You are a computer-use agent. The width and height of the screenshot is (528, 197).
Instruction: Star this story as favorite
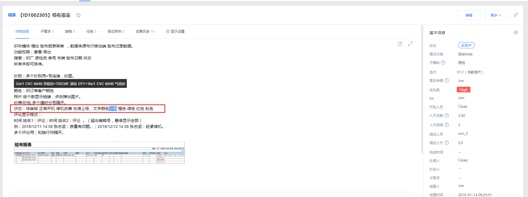[78, 15]
